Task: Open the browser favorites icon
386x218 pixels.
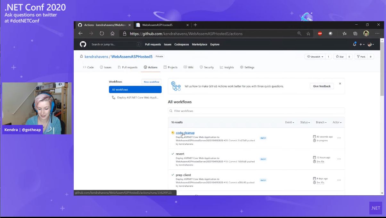Action: pyautogui.click(x=344, y=33)
